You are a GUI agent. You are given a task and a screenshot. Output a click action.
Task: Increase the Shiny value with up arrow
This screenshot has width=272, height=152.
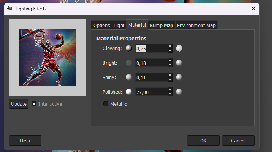[170, 75]
